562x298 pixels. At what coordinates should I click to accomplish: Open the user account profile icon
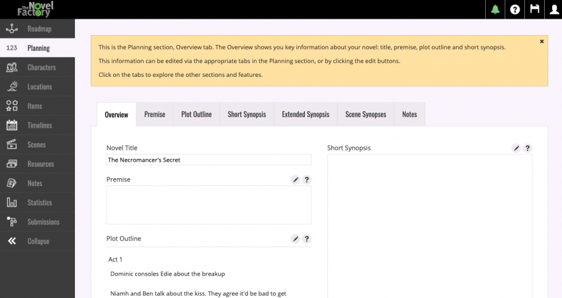[x=553, y=9]
